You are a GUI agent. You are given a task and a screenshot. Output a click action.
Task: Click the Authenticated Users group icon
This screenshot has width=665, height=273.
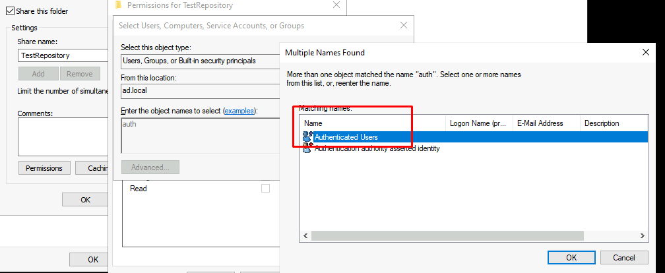(307, 136)
